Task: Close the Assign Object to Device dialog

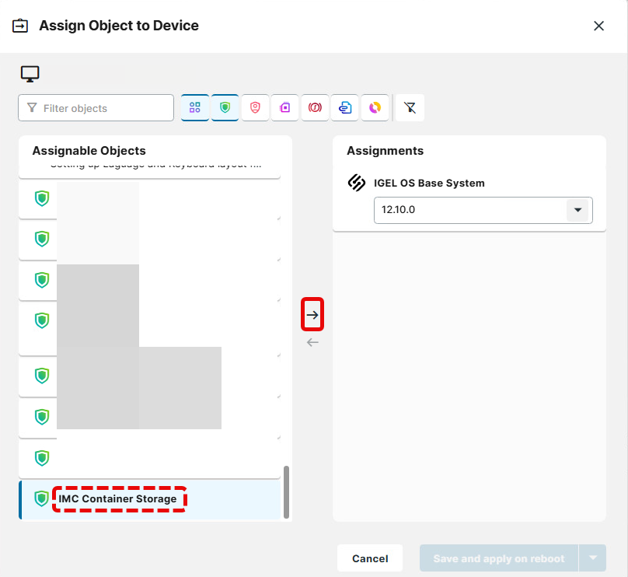Action: [x=598, y=26]
